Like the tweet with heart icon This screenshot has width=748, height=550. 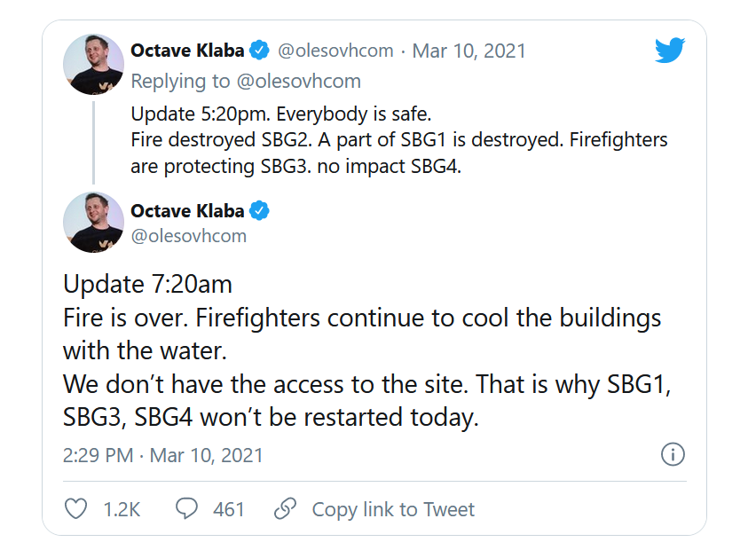point(75,508)
